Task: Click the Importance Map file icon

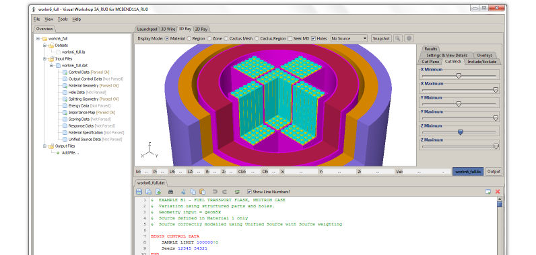Action: 65,112
